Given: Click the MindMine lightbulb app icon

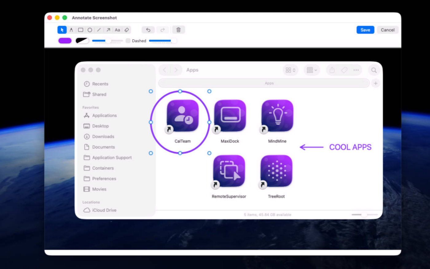Looking at the screenshot, I should (x=277, y=116).
